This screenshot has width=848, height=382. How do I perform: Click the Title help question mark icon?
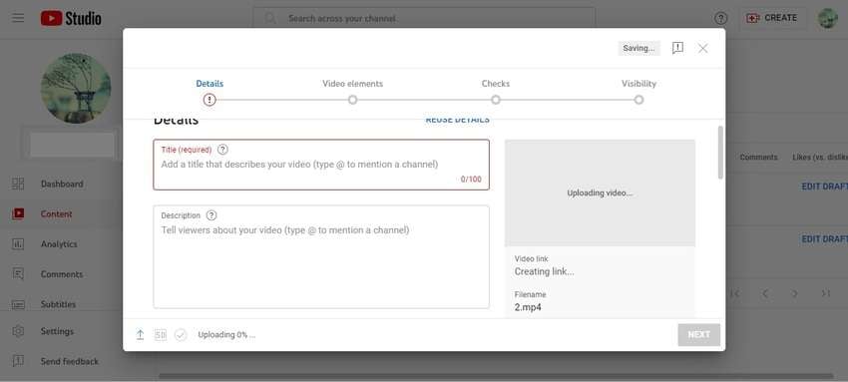[x=222, y=150]
